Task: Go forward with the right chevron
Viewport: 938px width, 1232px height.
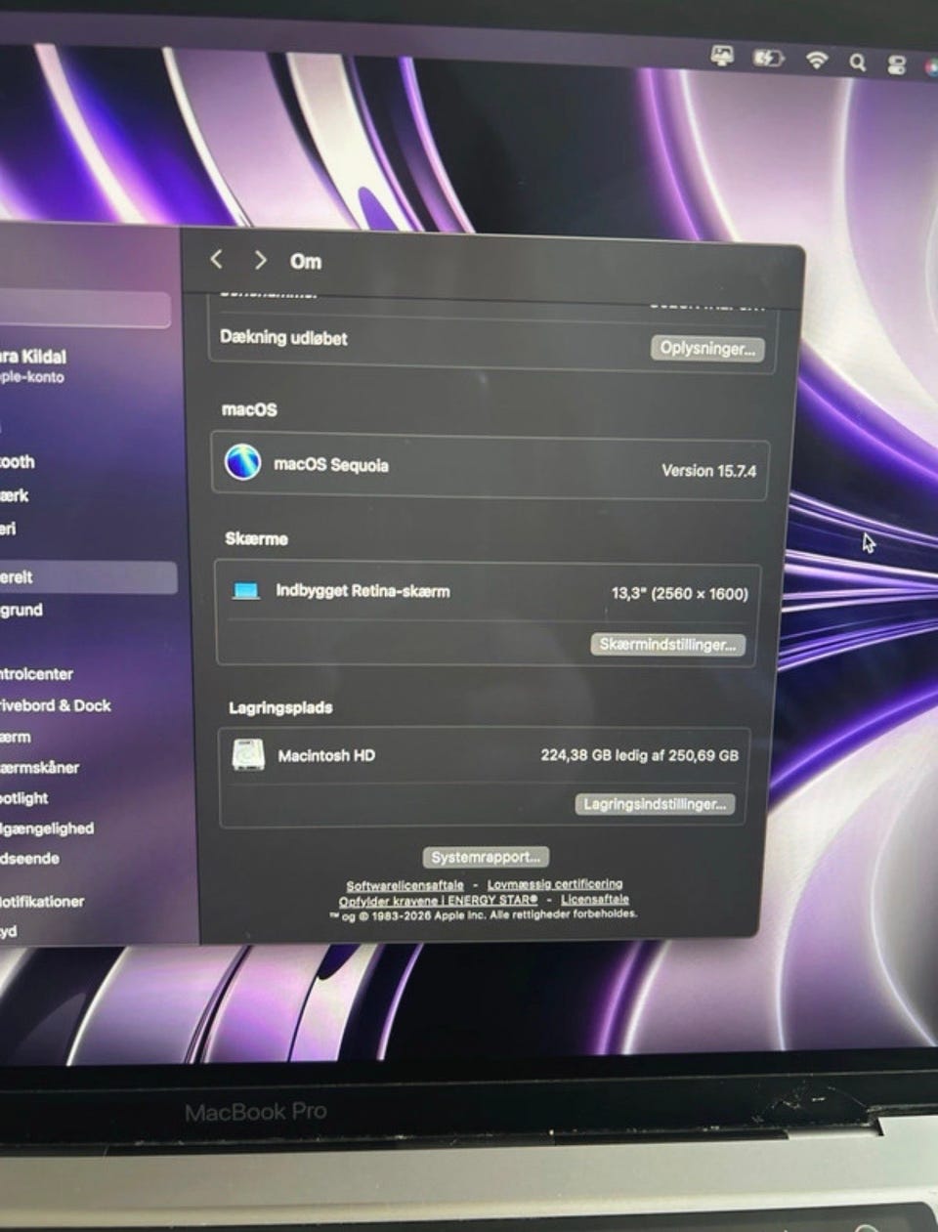Action: point(260,260)
